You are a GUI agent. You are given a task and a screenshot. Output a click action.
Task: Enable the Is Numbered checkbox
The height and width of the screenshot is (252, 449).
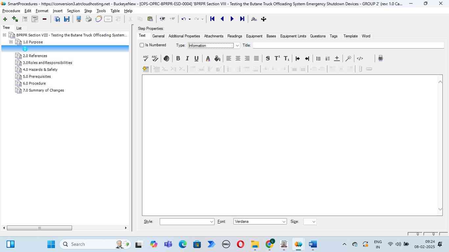(x=142, y=45)
